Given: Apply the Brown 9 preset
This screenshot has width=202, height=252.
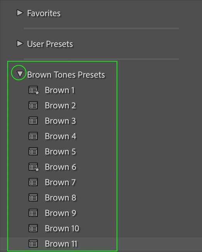Looking at the screenshot, I should click(x=61, y=213).
